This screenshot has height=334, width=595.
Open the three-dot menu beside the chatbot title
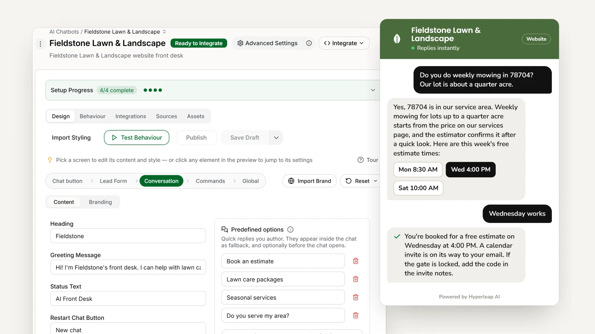click(x=41, y=44)
